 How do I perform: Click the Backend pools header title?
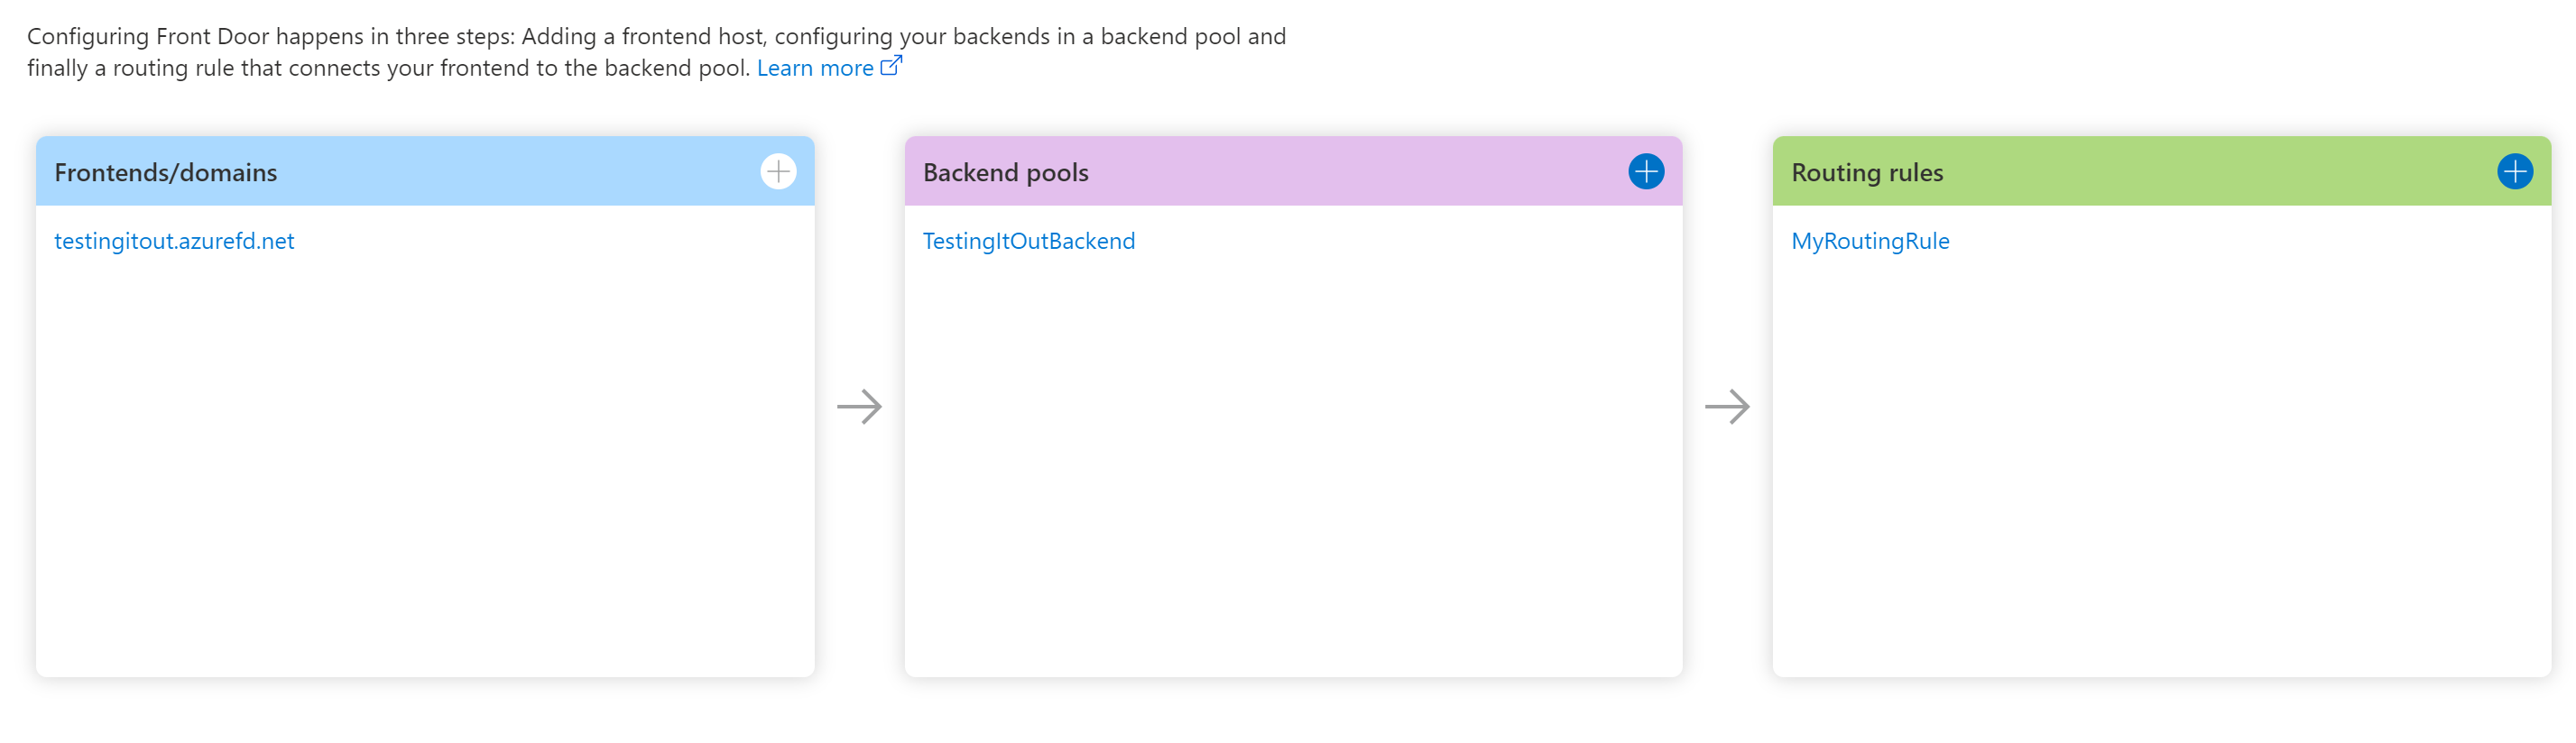tap(1005, 172)
